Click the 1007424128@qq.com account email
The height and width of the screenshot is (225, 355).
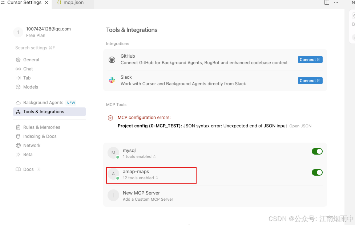coord(48,29)
